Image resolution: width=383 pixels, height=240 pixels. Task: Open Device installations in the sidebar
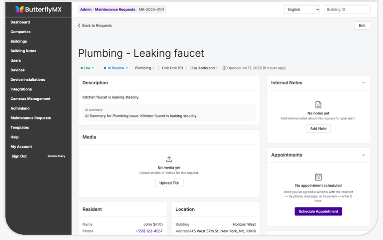tap(28, 79)
